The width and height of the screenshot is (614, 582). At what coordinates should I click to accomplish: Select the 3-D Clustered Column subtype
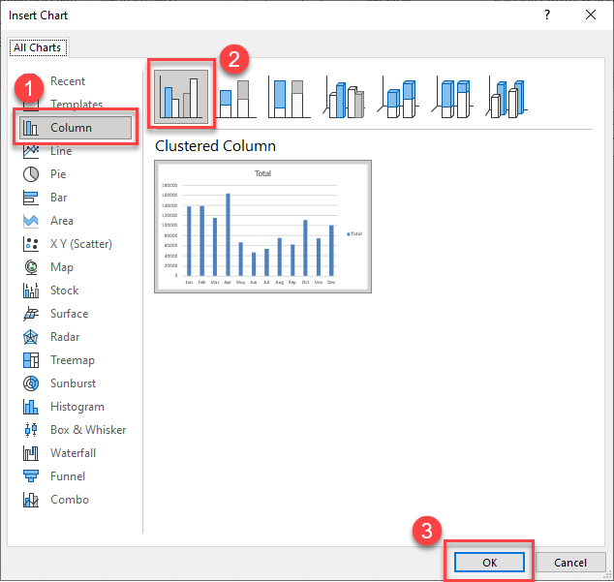coord(346,98)
